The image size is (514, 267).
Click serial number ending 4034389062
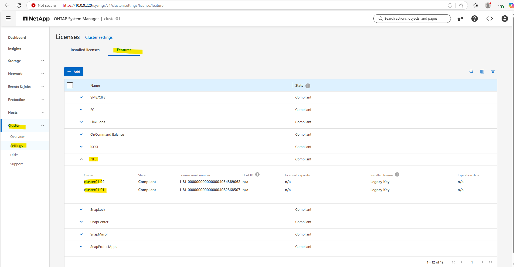[210, 182]
